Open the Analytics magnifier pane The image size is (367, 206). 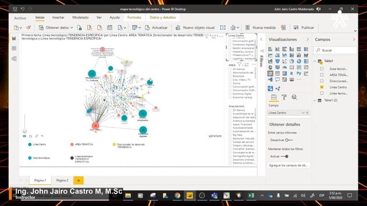pyautogui.click(x=294, y=97)
